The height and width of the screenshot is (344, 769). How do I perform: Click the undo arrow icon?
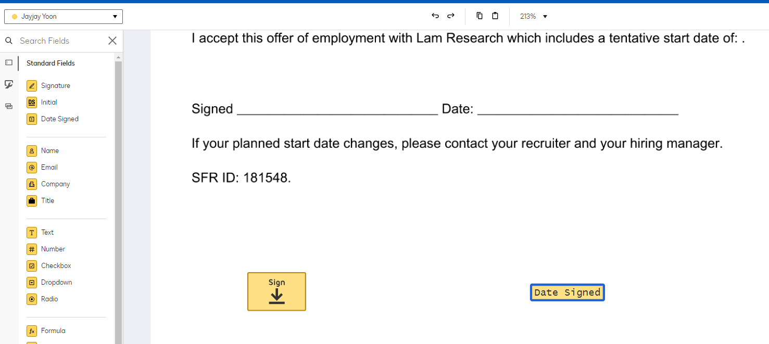coord(435,16)
